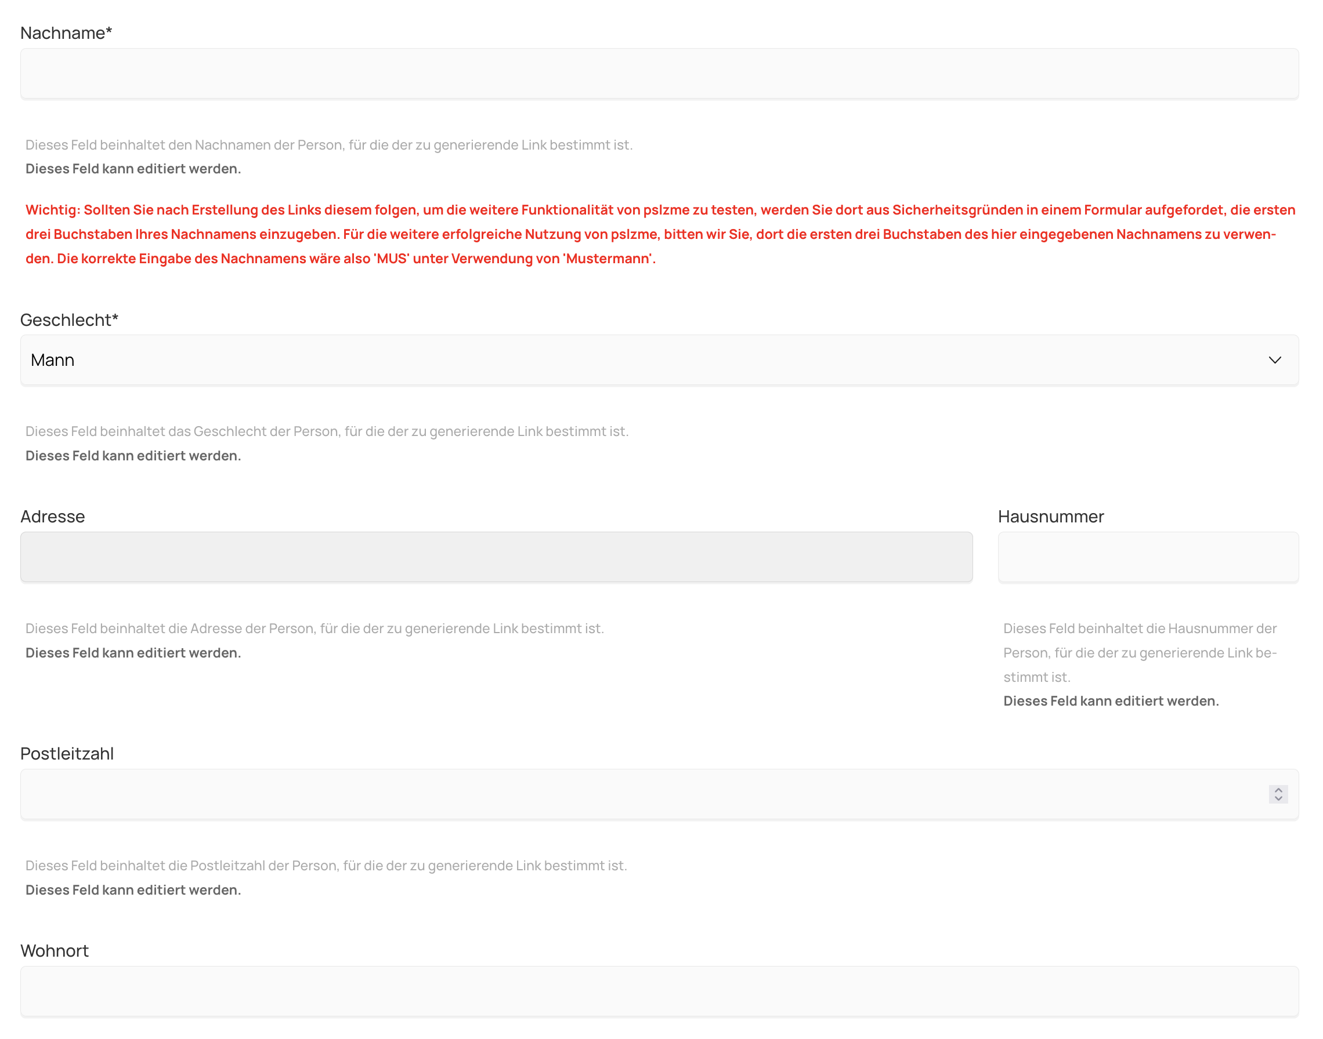Focus the Wohnort text field
Screen dimensions: 1323x1039
[659, 991]
